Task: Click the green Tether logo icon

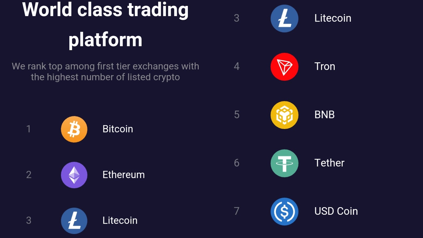Action: pos(284,163)
